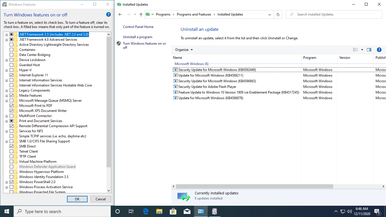Click the Up arrow navigation button
386x217 pixels.
(x=141, y=14)
